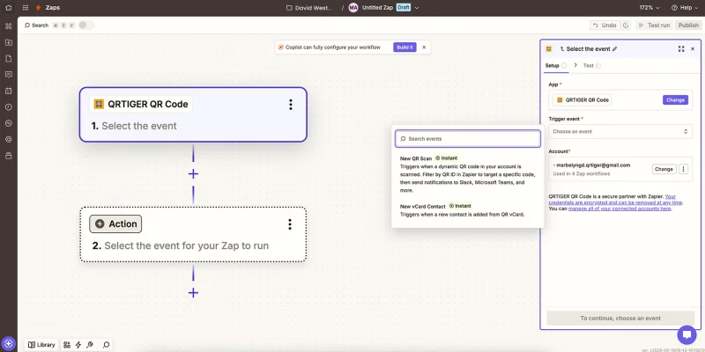This screenshot has height=352, width=705.
Task: Open the undo history clock icon
Action: click(x=626, y=26)
